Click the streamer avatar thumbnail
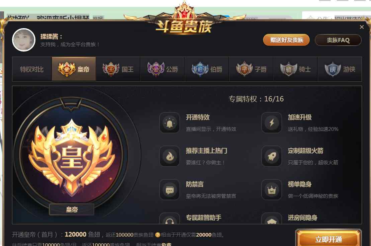 coord(24,40)
